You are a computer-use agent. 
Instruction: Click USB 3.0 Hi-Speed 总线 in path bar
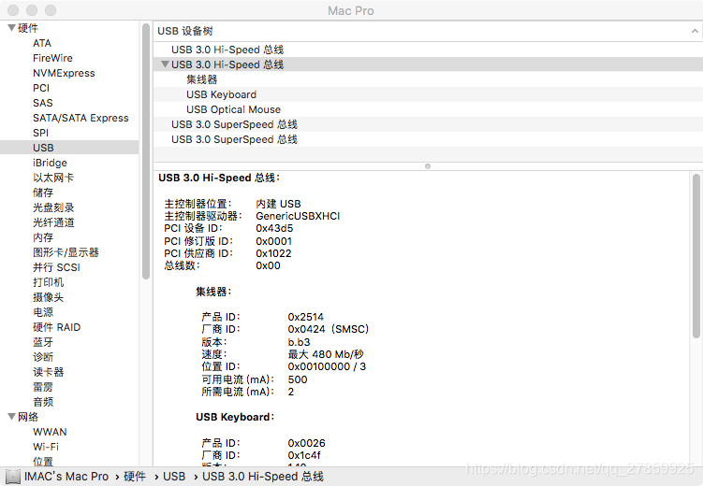(263, 477)
